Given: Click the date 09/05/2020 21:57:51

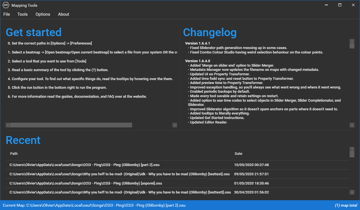Looking at the screenshot, I should click(x=251, y=174).
